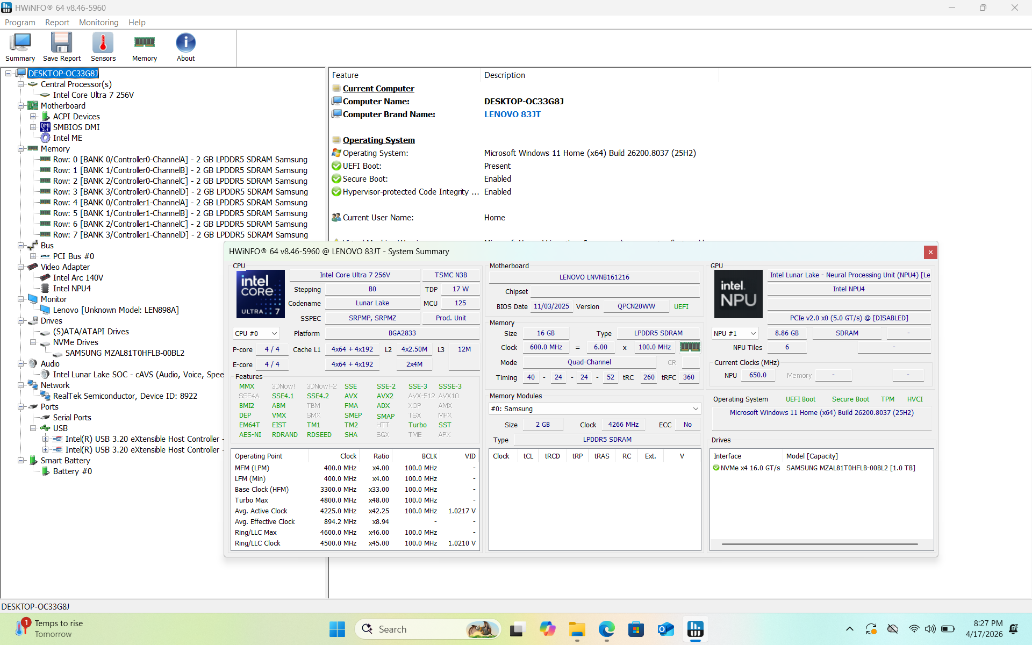
Task: Click the Save Report floppy icon
Action: (62, 47)
